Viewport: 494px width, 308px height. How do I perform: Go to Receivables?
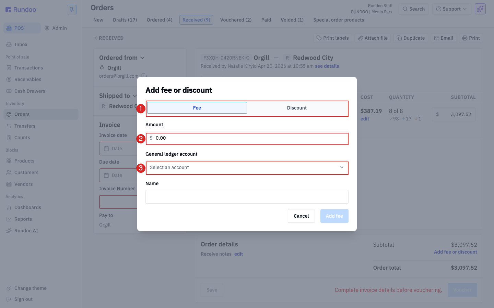click(41, 79)
